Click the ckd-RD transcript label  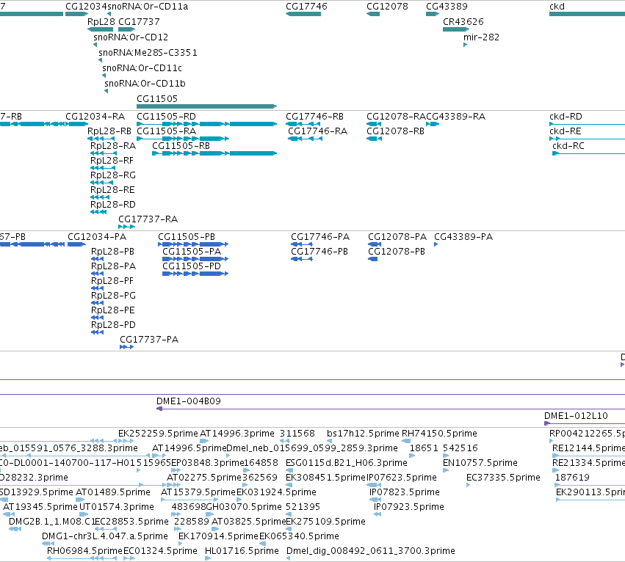point(566,117)
